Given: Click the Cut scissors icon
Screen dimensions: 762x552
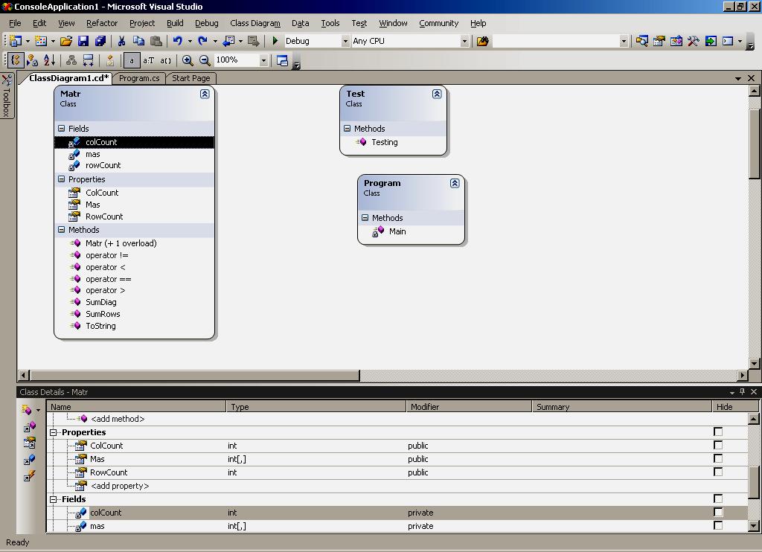Looking at the screenshot, I should (x=121, y=42).
